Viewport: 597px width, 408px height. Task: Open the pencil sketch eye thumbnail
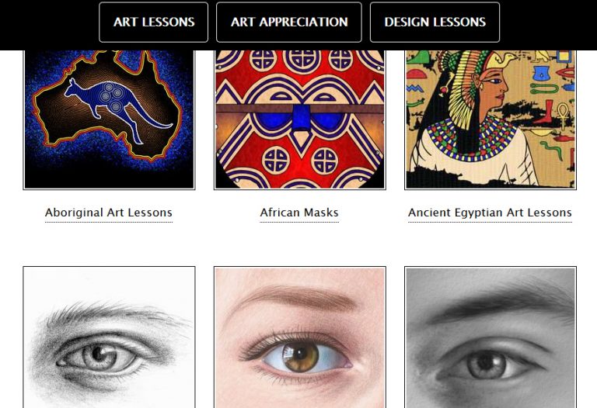pyautogui.click(x=109, y=337)
